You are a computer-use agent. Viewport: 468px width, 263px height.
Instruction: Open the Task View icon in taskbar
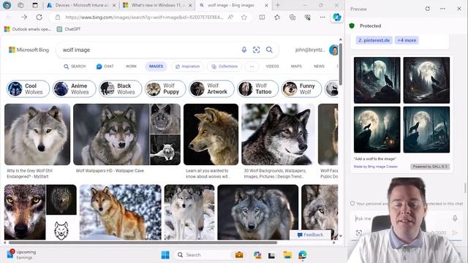click(271, 255)
